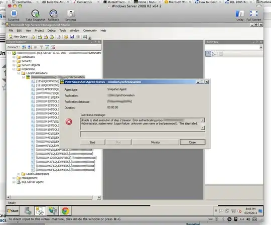Click the Action Center flag tray icon

coord(221,211)
